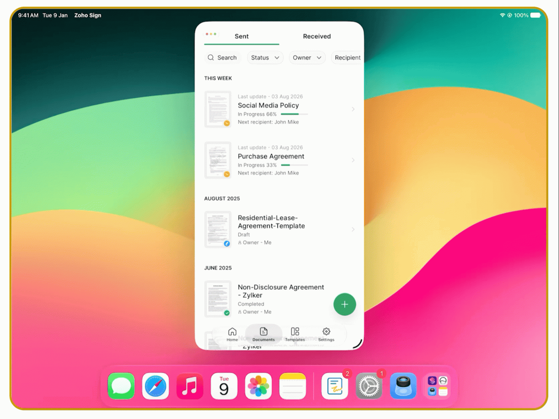
Task: Open Zoho Sign dock icon
Action: [x=335, y=386]
